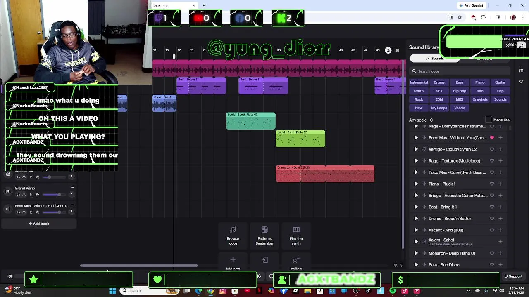Add Bass - Sub Disco with plus icon
The height and width of the screenshot is (297, 529).
pos(500,265)
